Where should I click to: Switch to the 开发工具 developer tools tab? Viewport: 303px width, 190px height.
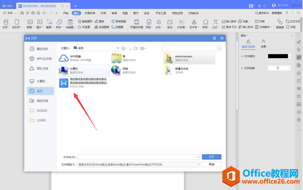tap(160, 13)
